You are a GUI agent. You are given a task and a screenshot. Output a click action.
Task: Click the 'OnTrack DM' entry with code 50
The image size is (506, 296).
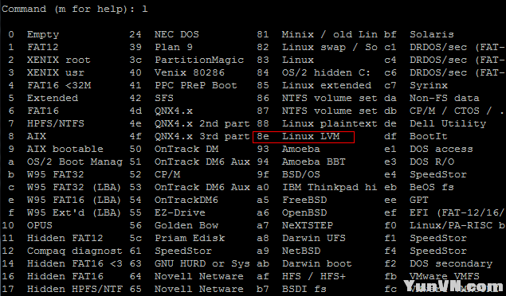point(186,149)
